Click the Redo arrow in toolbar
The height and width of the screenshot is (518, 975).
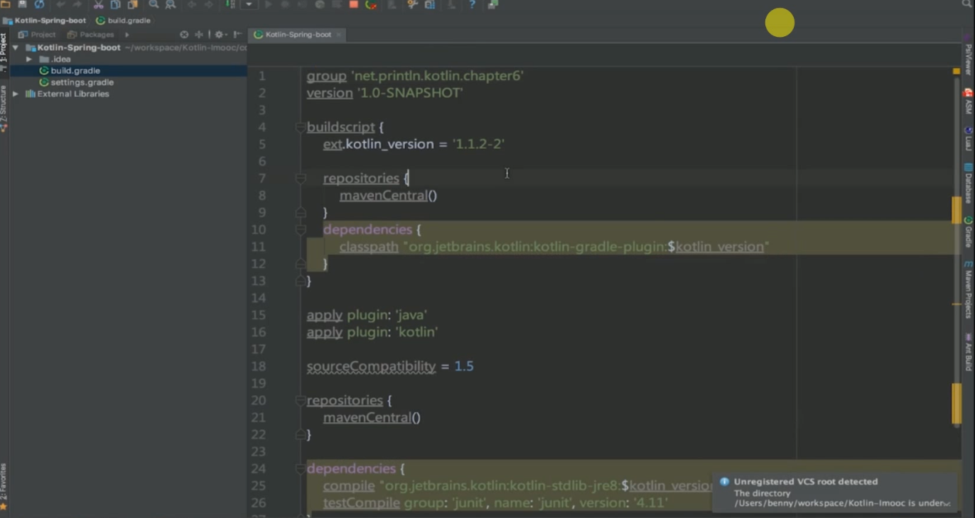[77, 4]
